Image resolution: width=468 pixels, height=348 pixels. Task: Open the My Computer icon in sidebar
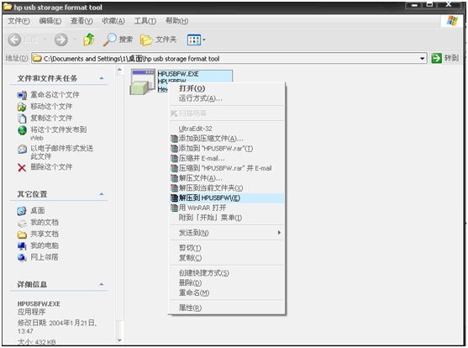(x=22, y=245)
